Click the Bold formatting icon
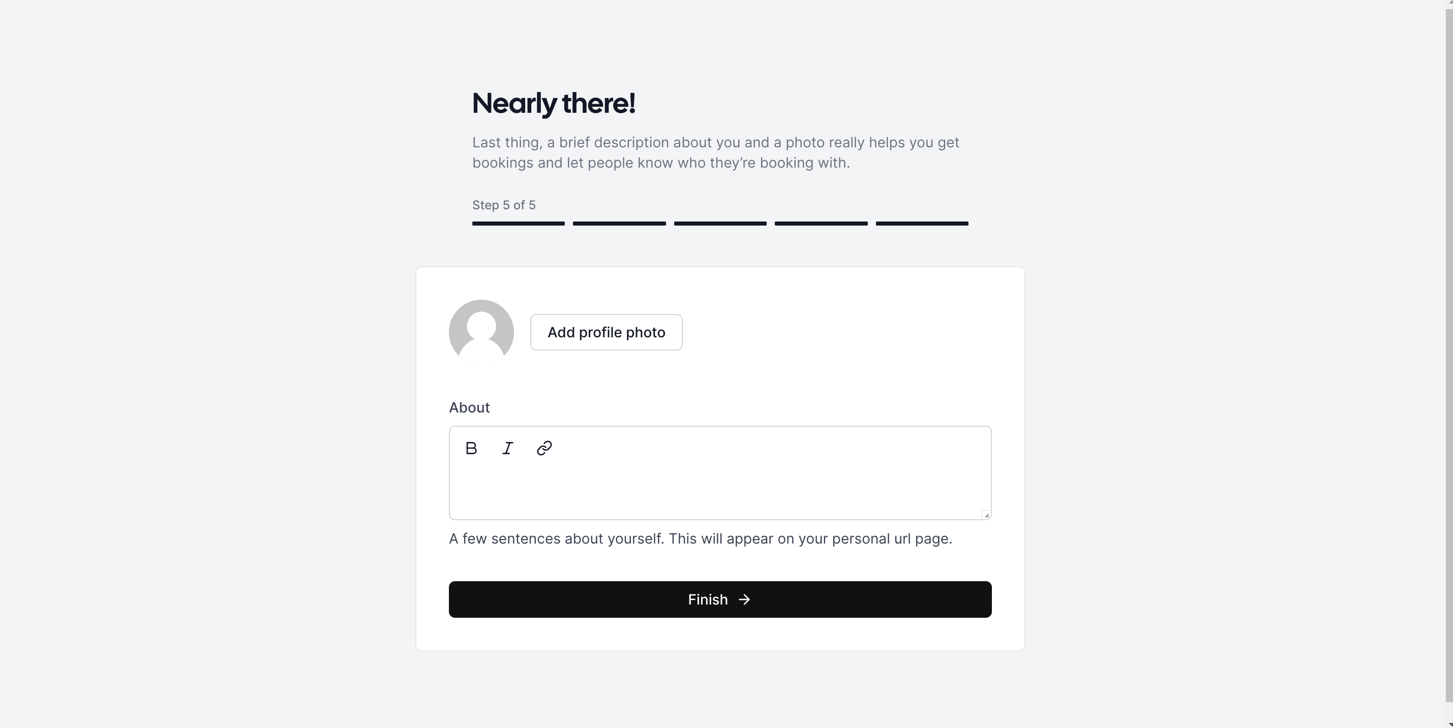Screen dimensions: 1453x728 tap(471, 449)
